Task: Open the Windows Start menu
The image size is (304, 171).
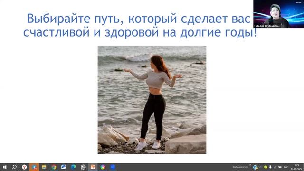Action: (5, 167)
